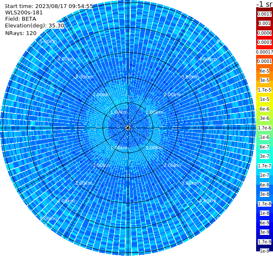Click the upper-left 4.00km range label
This screenshot has height=256, width=273.
(66, 59)
